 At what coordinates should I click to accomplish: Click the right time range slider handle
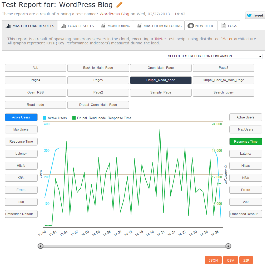(x=228, y=246)
